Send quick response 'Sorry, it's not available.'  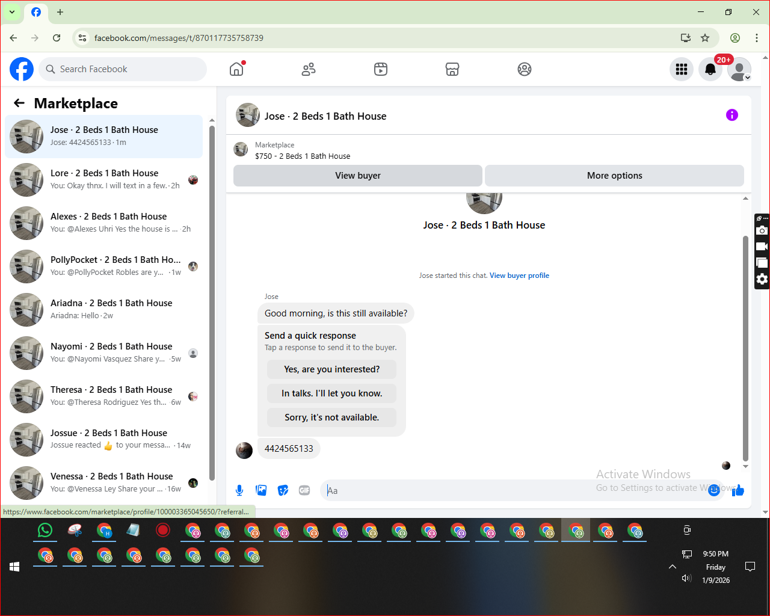(332, 417)
